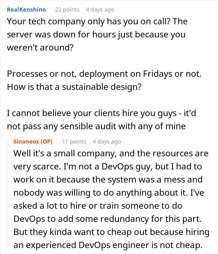Open RealKenshino comment's 4 days ago timestamp
Viewport: 218px width, 254px height.
[100, 10]
